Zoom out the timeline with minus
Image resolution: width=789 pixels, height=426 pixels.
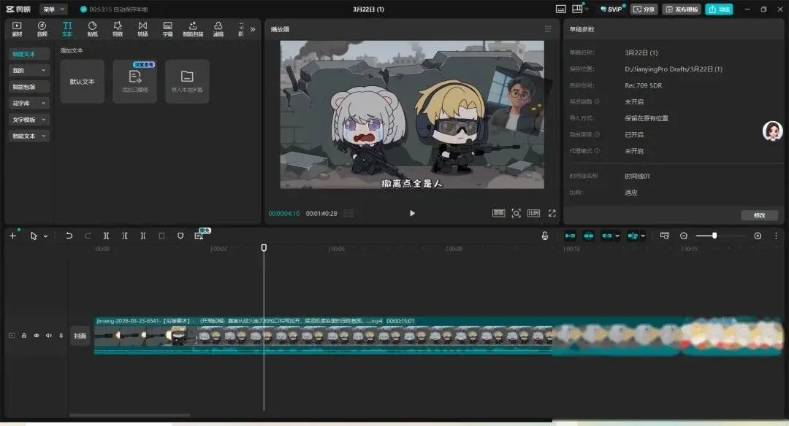683,236
